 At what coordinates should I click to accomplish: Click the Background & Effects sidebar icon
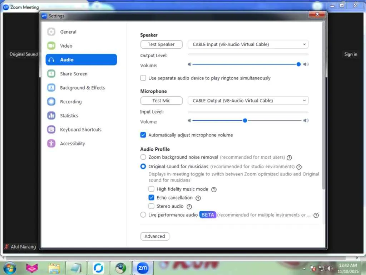(x=51, y=88)
